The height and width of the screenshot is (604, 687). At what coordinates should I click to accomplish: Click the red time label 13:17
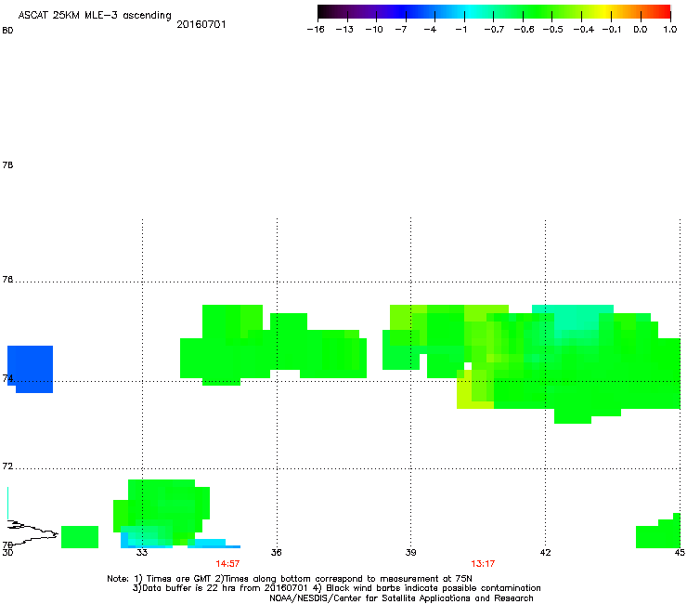tap(483, 564)
